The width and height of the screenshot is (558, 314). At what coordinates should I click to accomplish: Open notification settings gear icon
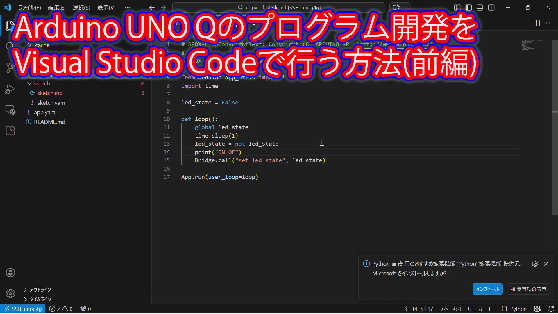(x=535, y=264)
